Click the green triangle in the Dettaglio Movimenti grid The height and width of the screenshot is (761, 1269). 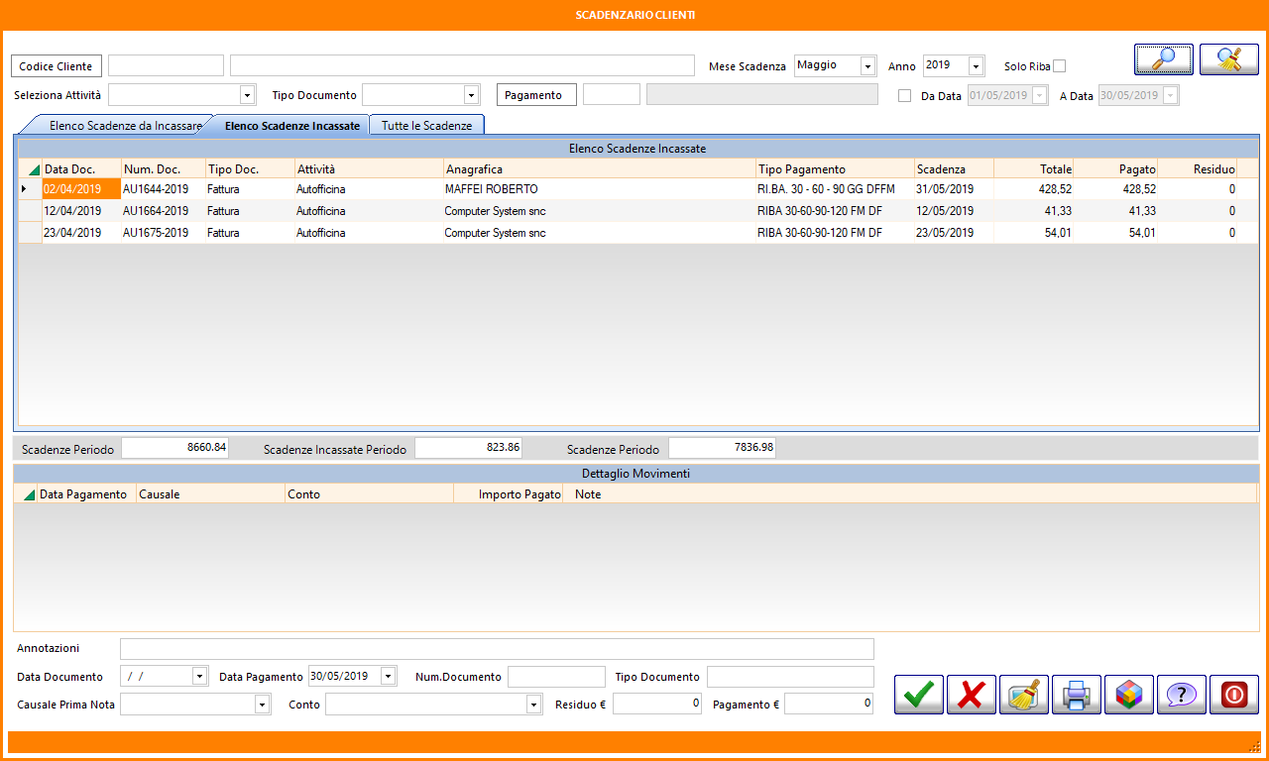(28, 494)
